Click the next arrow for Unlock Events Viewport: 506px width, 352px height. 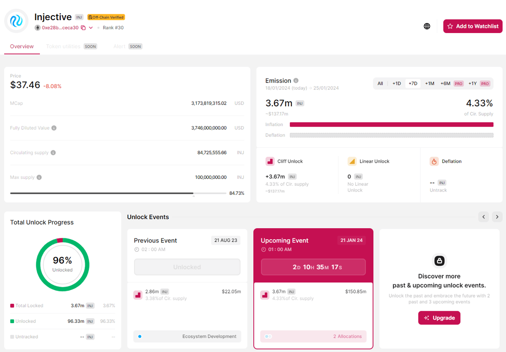click(497, 216)
